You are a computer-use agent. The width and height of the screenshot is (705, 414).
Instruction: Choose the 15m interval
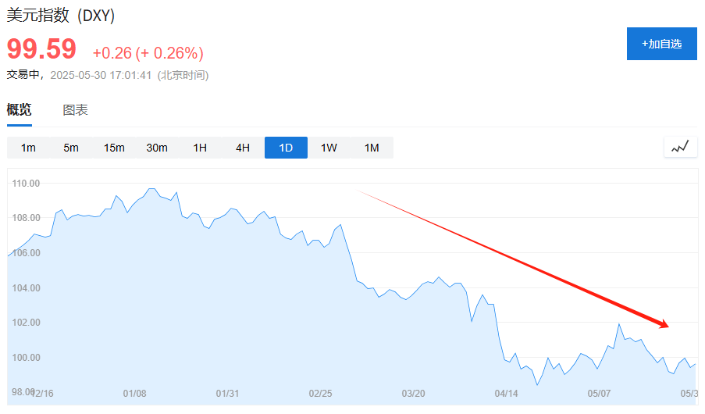(114, 148)
